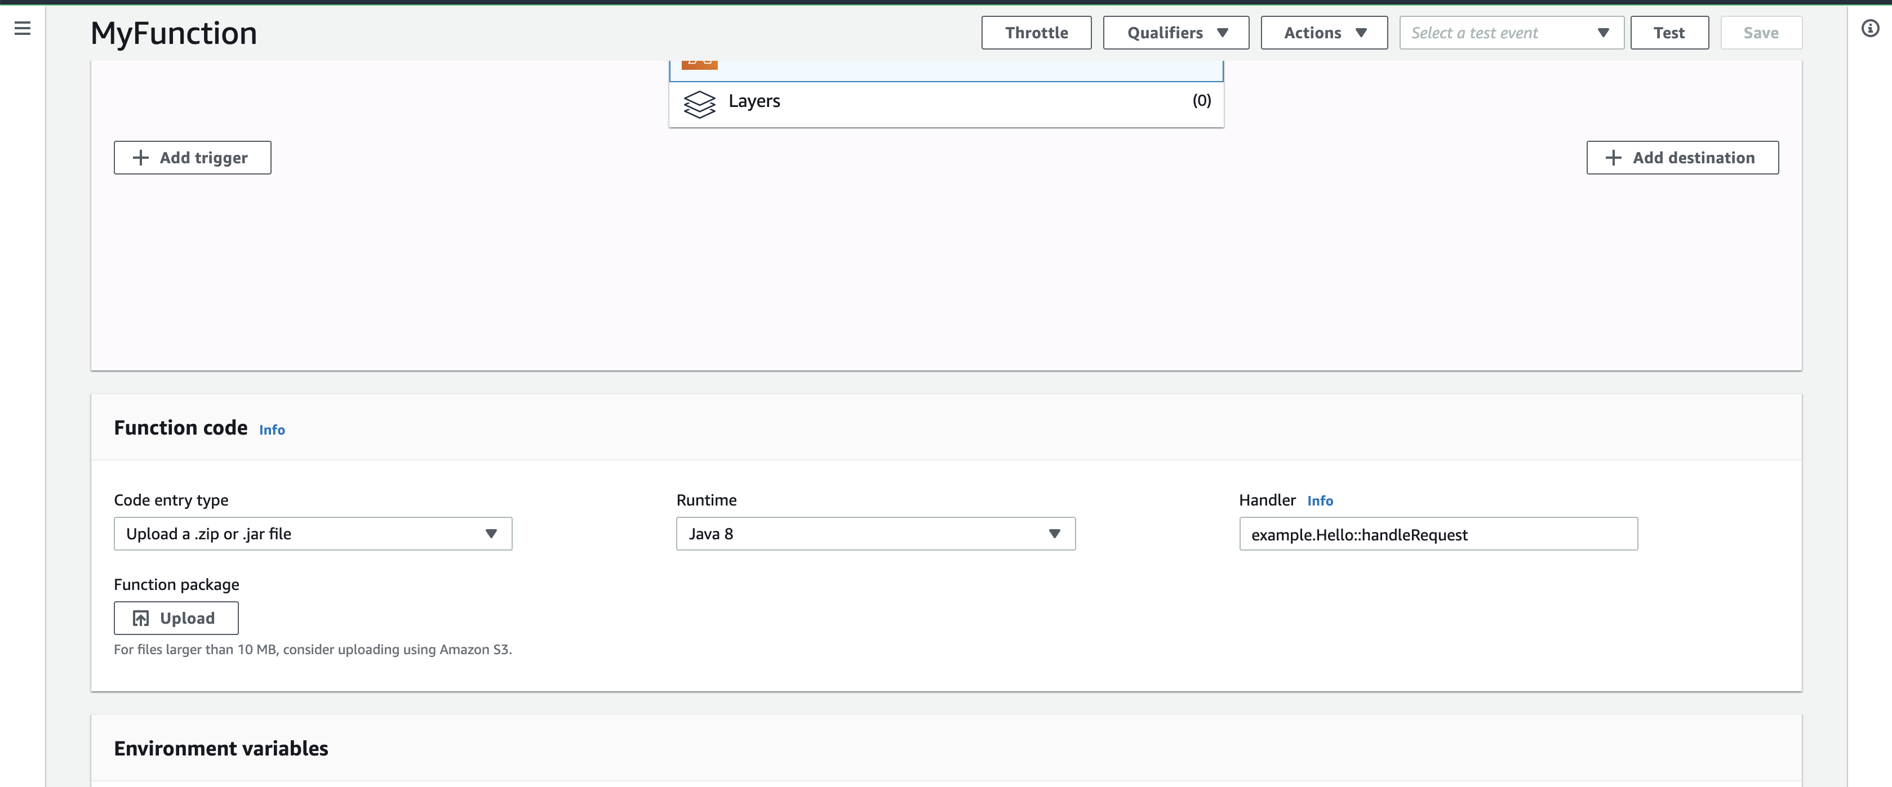The height and width of the screenshot is (787, 1892).
Task: Select the orange Lambda function icon in designer
Action: (x=699, y=62)
